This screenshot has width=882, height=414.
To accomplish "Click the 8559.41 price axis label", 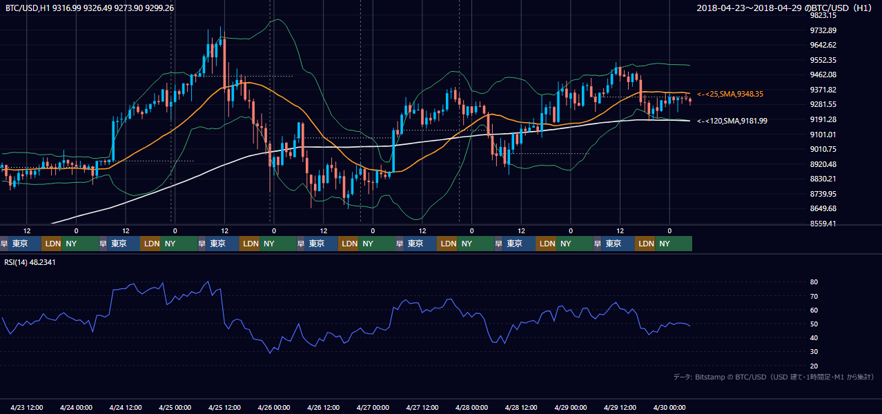I will pos(823,224).
